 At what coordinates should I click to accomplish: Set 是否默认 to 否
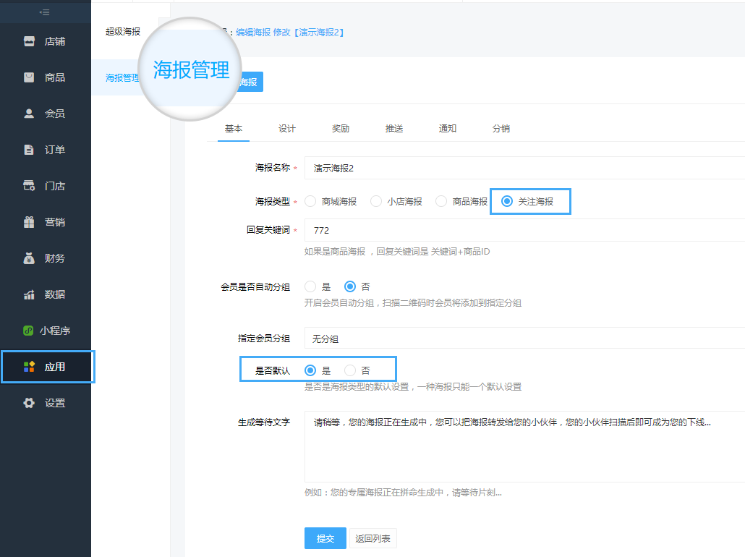pyautogui.click(x=350, y=370)
